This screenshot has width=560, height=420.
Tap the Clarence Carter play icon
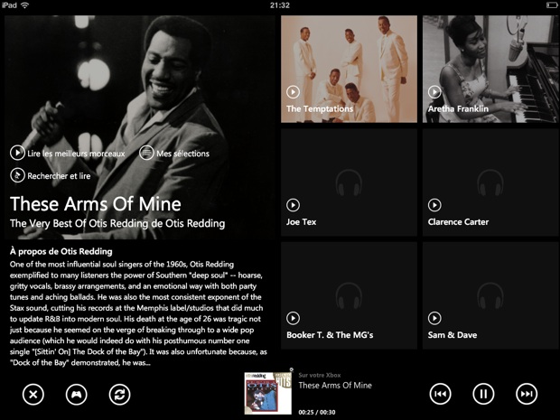(434, 205)
